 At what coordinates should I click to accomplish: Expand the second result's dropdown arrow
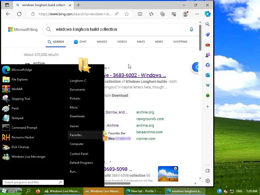tap(110, 162)
